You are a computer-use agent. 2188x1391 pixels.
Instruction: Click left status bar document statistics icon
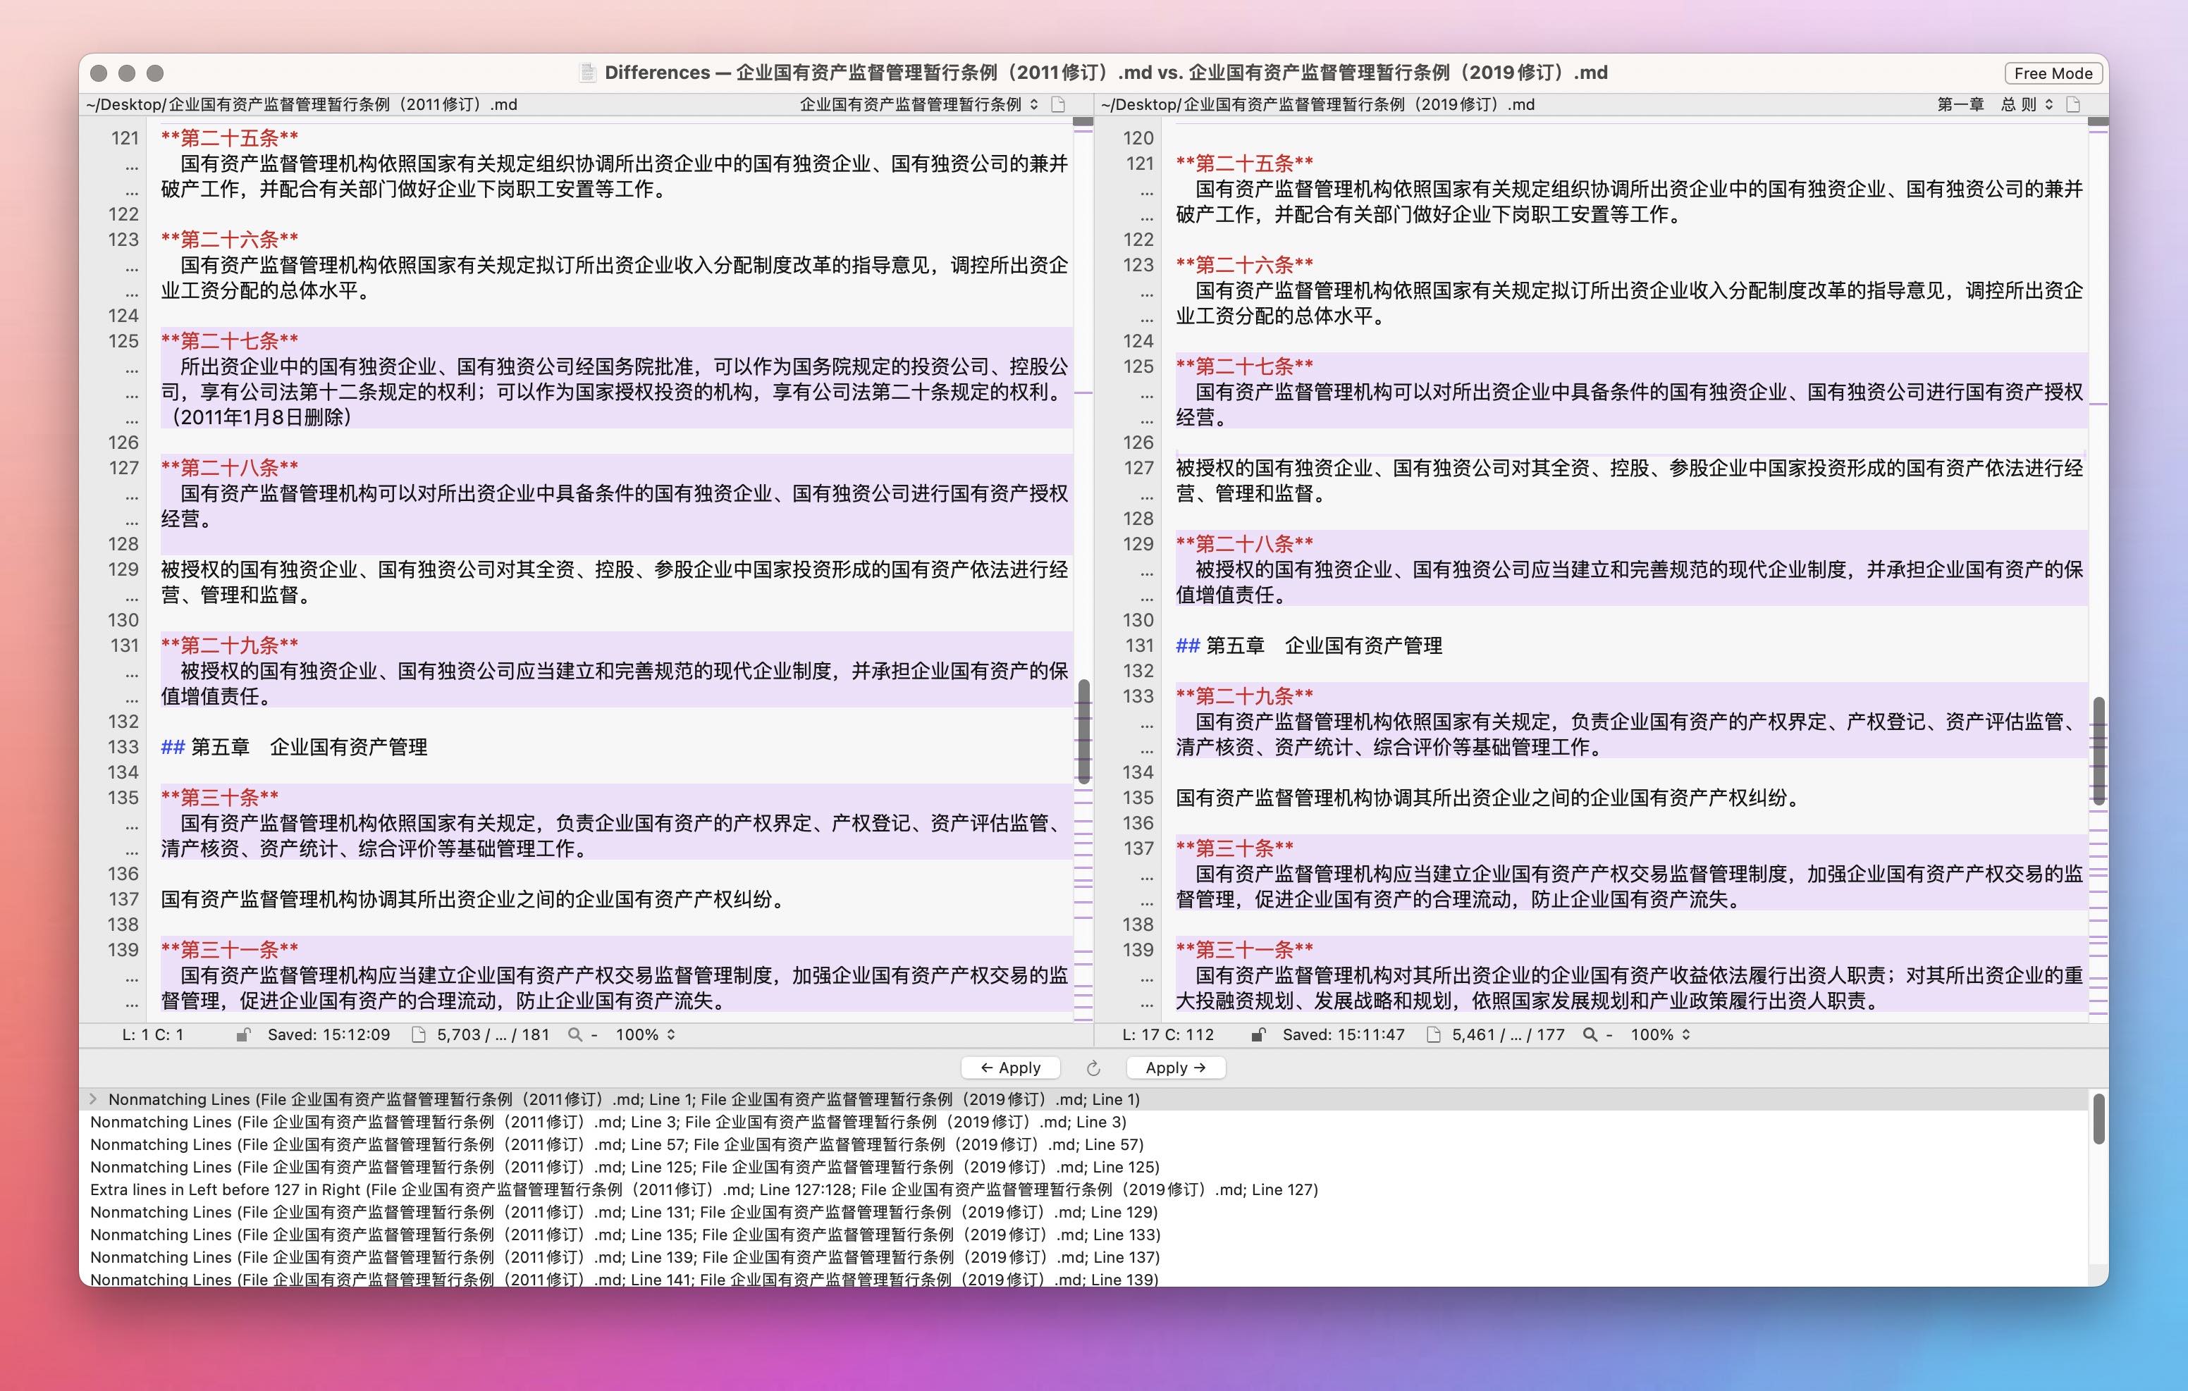click(419, 1035)
